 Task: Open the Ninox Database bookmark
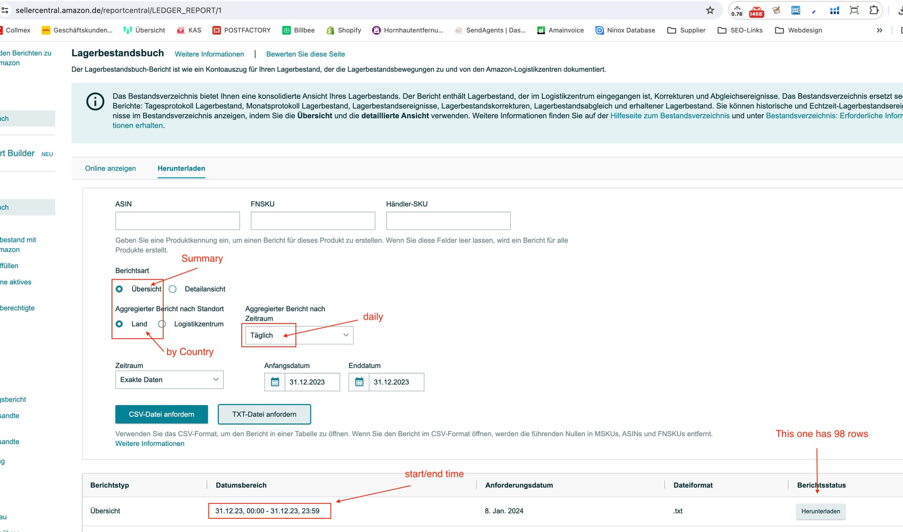pyautogui.click(x=625, y=30)
